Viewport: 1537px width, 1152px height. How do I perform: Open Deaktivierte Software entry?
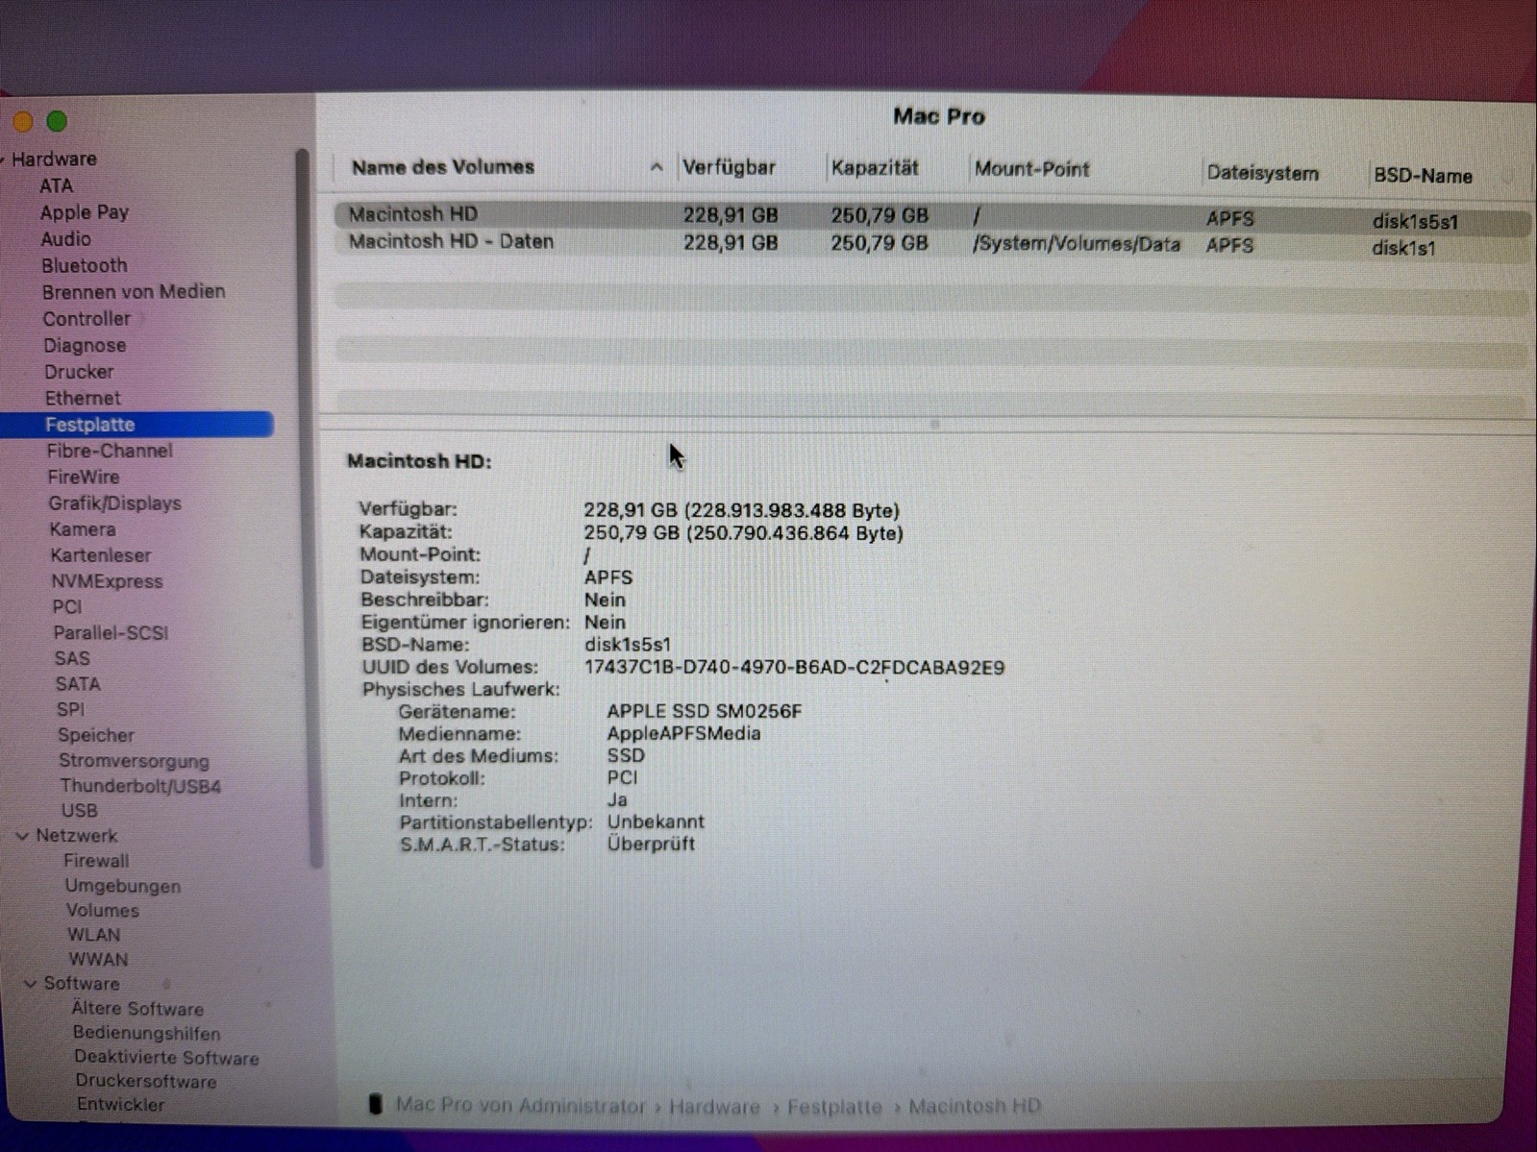(x=166, y=1058)
